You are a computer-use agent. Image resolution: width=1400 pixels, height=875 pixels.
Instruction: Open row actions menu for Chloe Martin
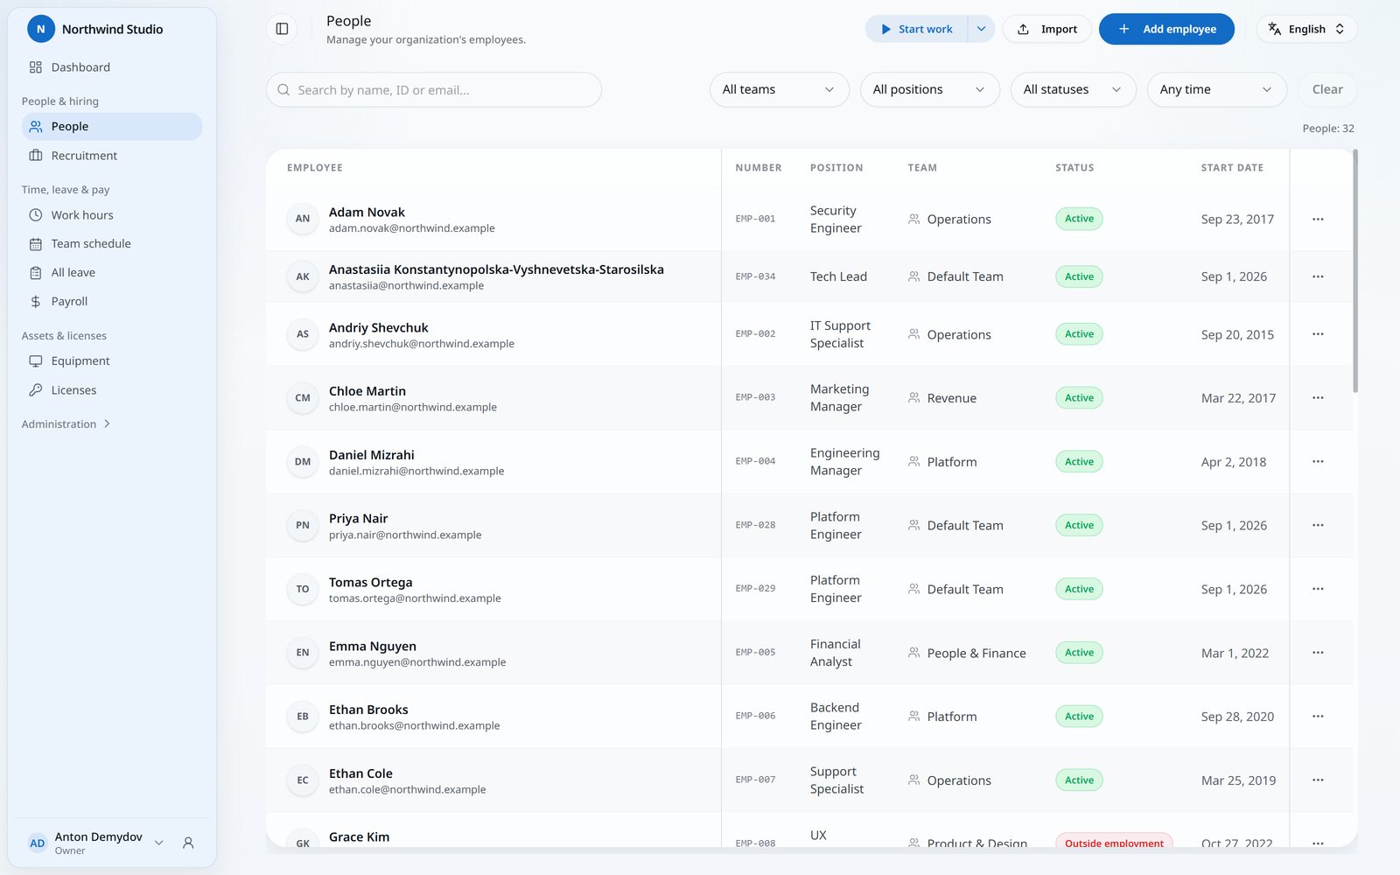point(1318,397)
